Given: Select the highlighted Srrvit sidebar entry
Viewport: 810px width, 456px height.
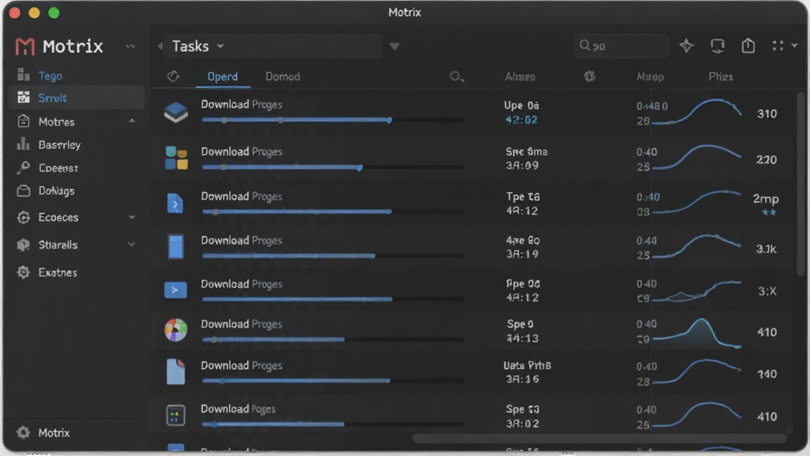Looking at the screenshot, I should (77, 97).
